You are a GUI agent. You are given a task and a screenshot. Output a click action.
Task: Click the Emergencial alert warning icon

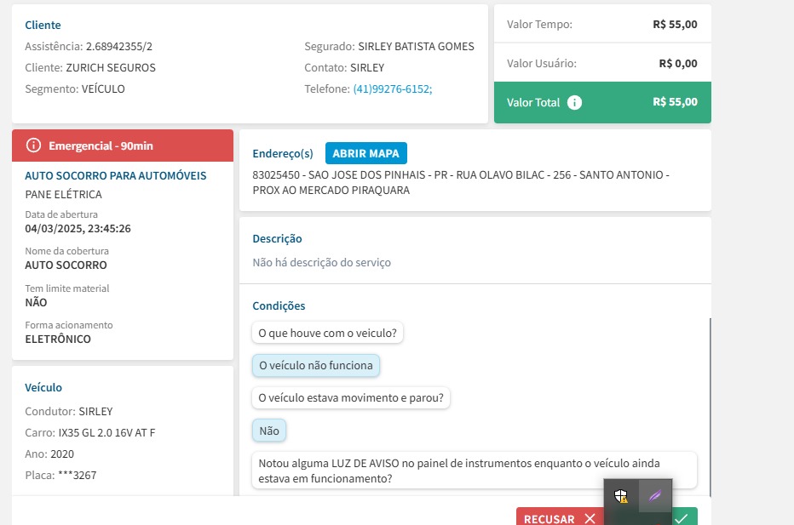click(34, 146)
